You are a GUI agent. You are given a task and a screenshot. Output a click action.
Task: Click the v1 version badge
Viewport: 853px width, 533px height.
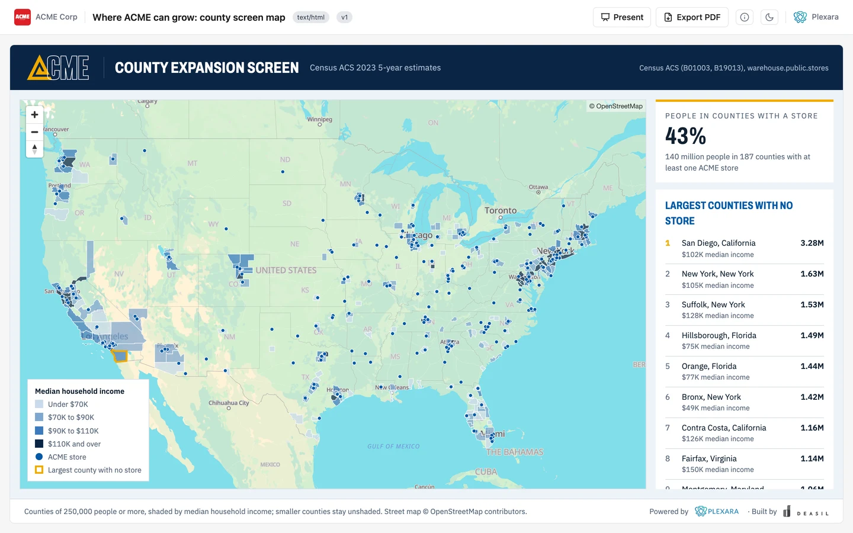point(344,17)
